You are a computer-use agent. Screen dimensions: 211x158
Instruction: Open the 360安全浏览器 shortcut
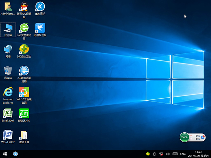pyautogui.click(x=24, y=28)
